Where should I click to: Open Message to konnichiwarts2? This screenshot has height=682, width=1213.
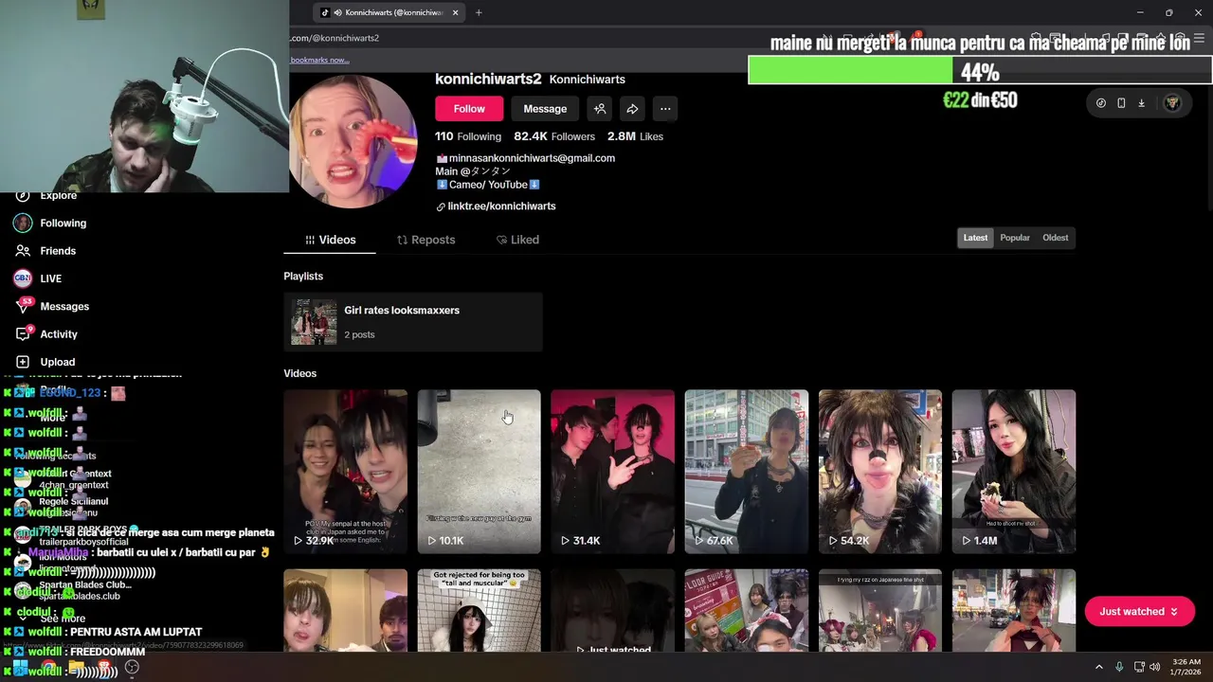tap(545, 109)
